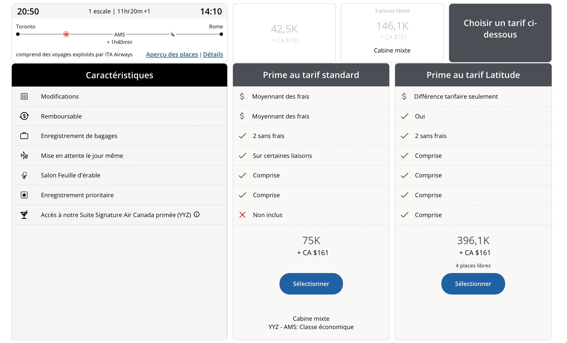
Task: Click the calendar icon beside Modifications
Action: point(24,96)
